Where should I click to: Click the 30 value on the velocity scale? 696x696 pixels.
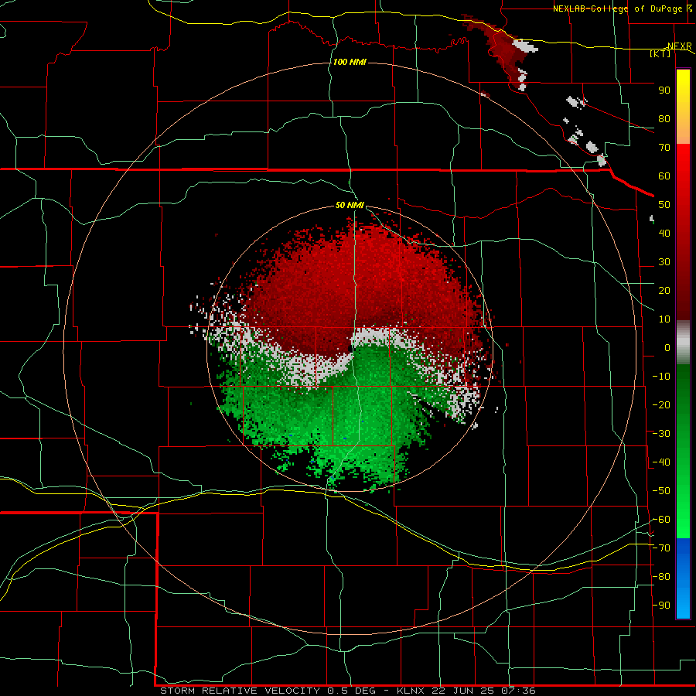[664, 262]
